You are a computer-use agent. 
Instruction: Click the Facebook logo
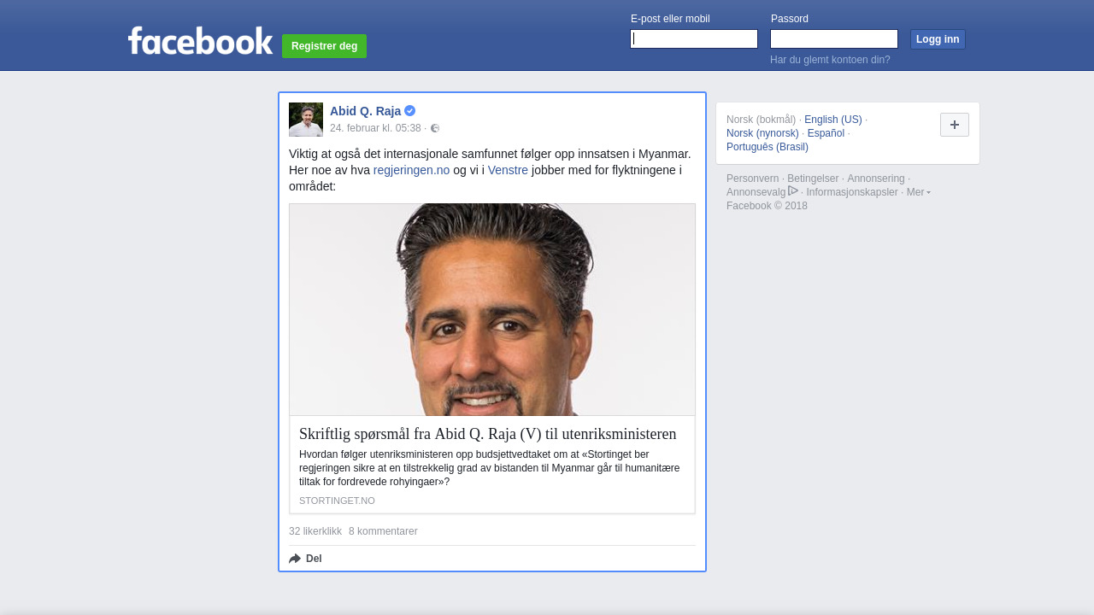200,41
